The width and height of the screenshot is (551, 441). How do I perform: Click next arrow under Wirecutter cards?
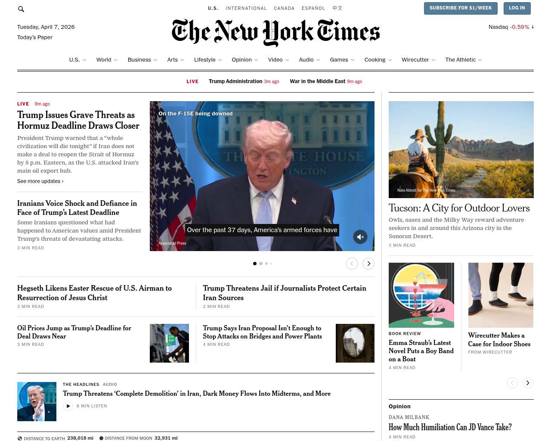point(528,383)
